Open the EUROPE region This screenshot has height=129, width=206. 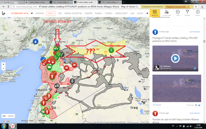(88, 13)
